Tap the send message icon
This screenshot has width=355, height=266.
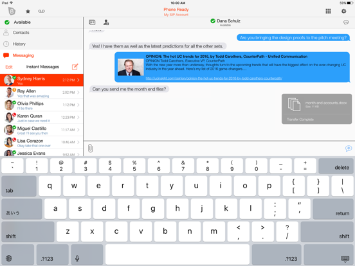(x=349, y=148)
